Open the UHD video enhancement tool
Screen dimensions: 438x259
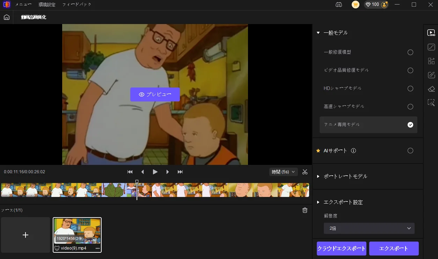[431, 33]
